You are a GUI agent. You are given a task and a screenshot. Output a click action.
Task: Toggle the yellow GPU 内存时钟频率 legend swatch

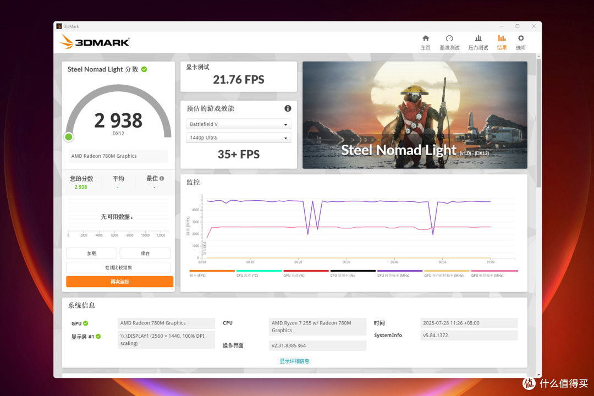tap(447, 271)
